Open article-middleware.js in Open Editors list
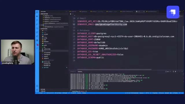This screenshot has width=185, height=104. coord(55,23)
